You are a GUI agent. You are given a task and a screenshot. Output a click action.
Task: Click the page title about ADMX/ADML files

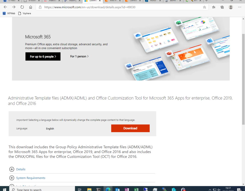[120, 101]
